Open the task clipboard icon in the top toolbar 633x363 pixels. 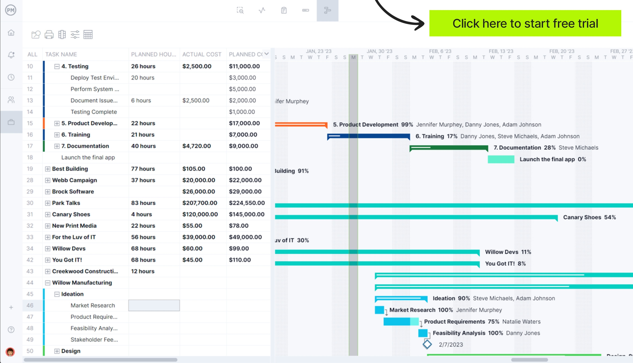pos(284,11)
